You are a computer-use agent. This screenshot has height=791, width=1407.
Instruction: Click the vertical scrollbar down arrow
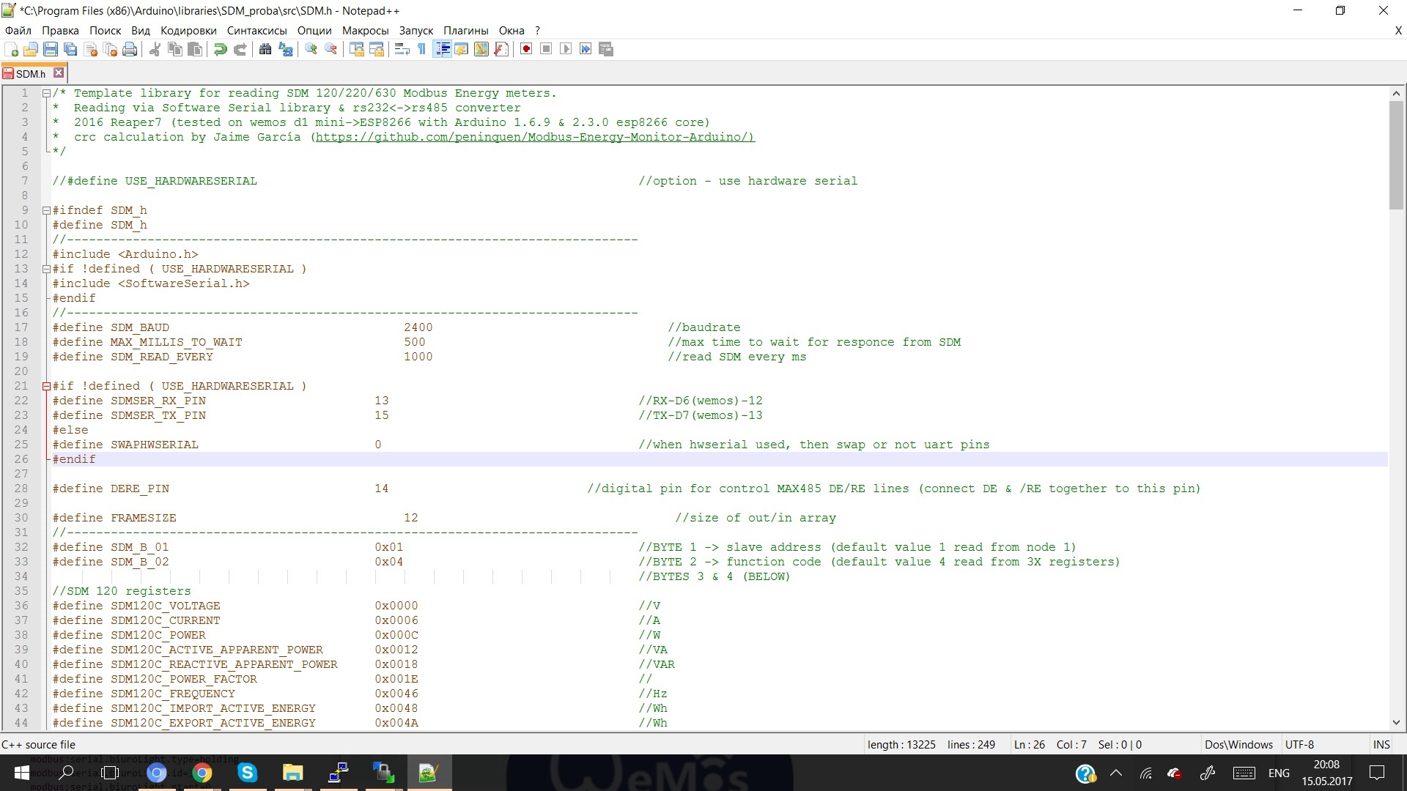click(x=1396, y=722)
